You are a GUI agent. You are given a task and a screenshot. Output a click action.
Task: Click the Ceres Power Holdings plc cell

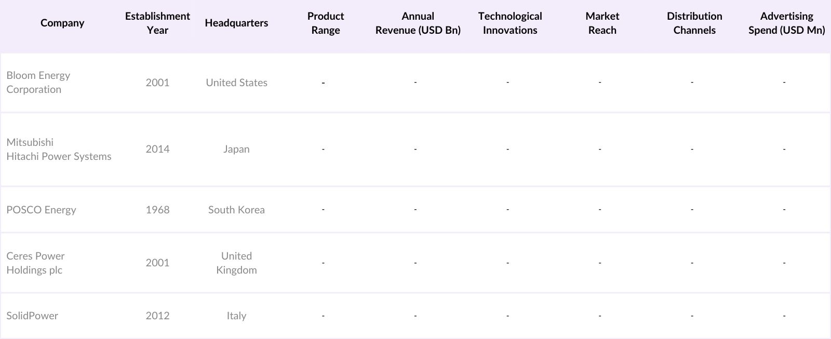click(35, 263)
